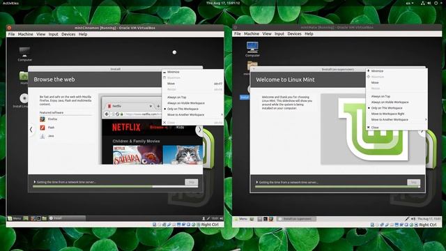The height and width of the screenshot is (251, 446).
Task: Click Firefox icon in Featured software list
Action: click(43, 119)
